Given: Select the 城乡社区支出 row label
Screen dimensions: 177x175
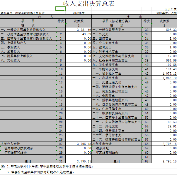Looking at the screenshot, I should tap(107, 73).
